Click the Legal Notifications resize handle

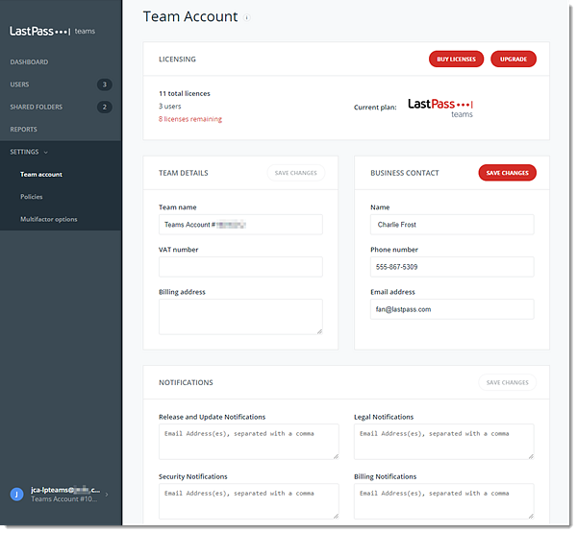pos(531,456)
